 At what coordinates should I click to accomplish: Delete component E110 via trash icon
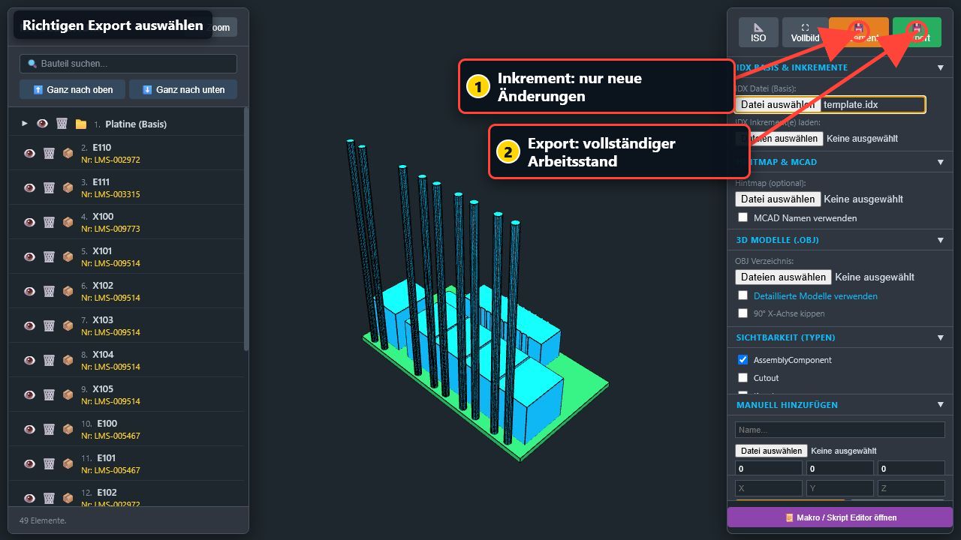(x=49, y=153)
